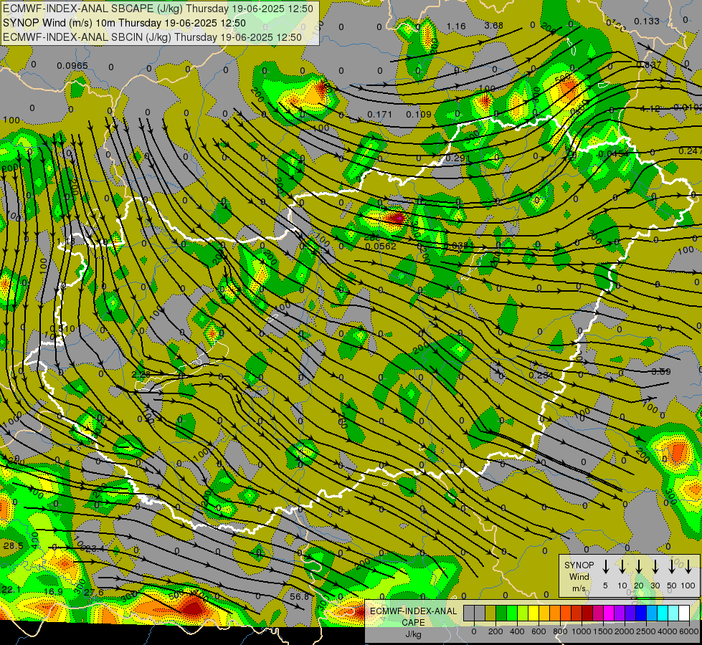Select the SBCIN header line

(x=152, y=37)
